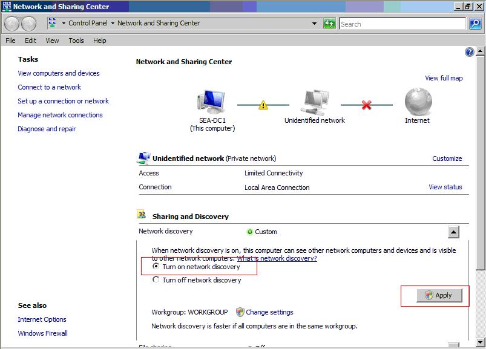Click inside the Search input field
The height and width of the screenshot is (349, 486).
[402, 24]
